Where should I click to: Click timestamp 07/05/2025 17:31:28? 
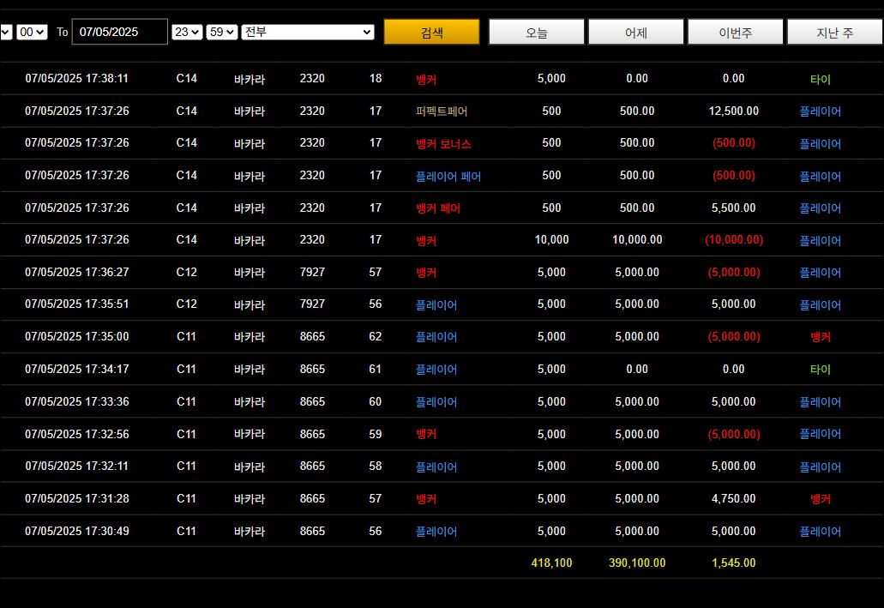click(76, 498)
